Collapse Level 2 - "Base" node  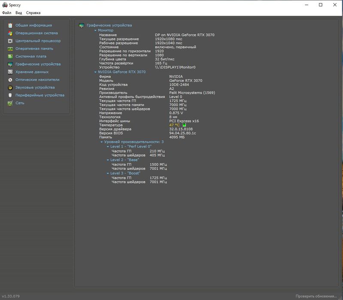click(108, 160)
